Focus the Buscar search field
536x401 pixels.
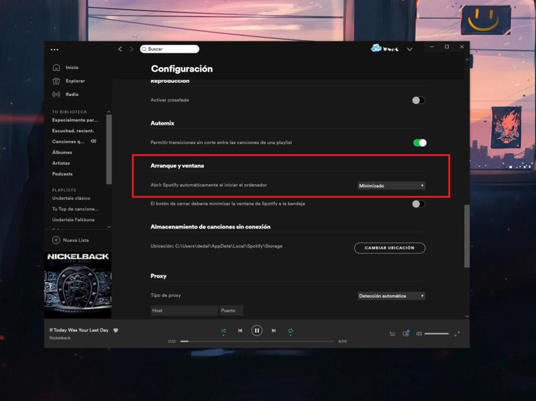point(169,49)
